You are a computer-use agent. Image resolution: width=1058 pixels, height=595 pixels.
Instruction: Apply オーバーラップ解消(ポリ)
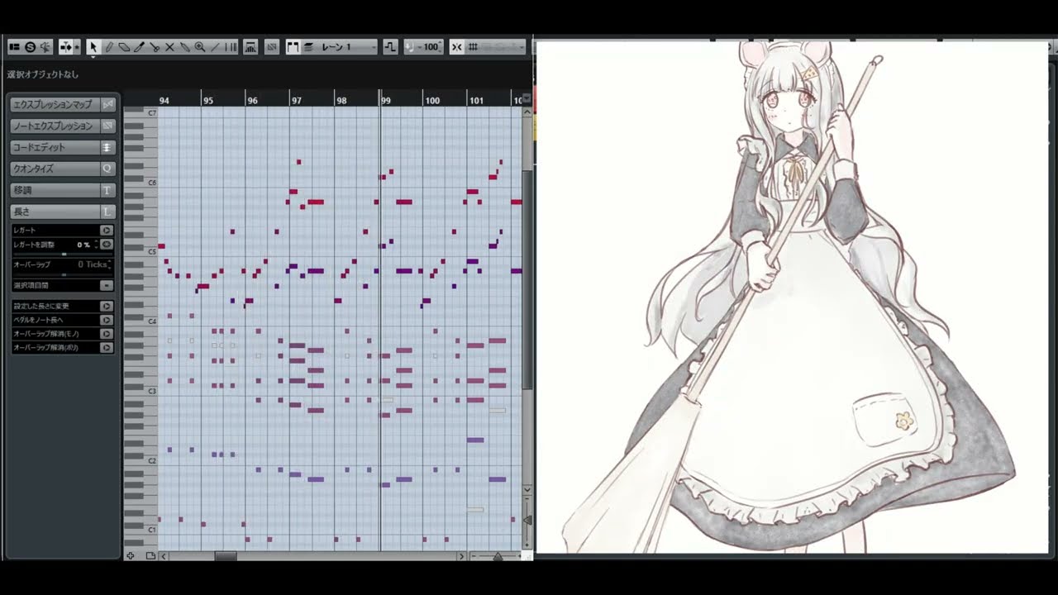tap(106, 348)
